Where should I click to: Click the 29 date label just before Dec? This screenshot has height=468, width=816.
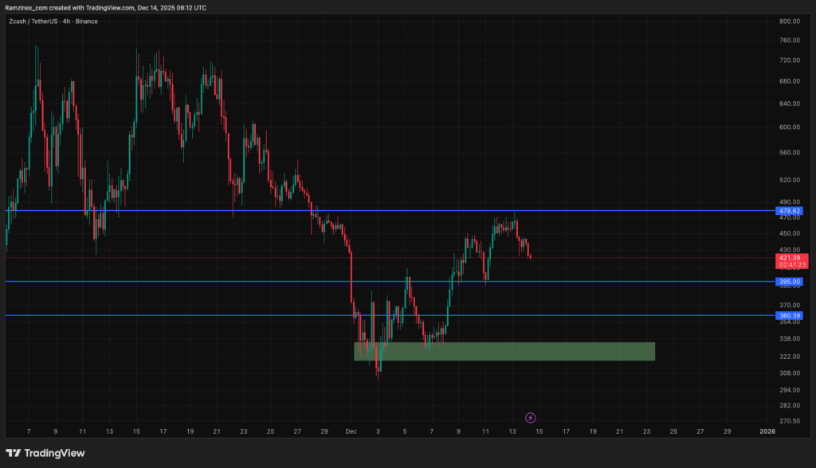pyautogui.click(x=324, y=431)
